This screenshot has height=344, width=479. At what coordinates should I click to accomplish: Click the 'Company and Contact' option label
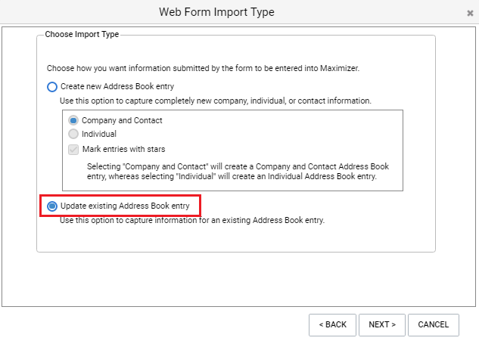[122, 120]
